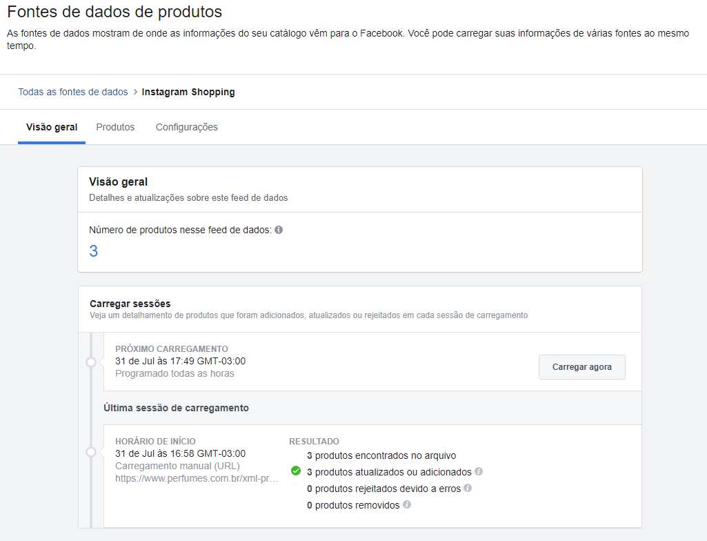The height and width of the screenshot is (541, 707).
Task: Click Programado todas as horas text
Action: 175,373
